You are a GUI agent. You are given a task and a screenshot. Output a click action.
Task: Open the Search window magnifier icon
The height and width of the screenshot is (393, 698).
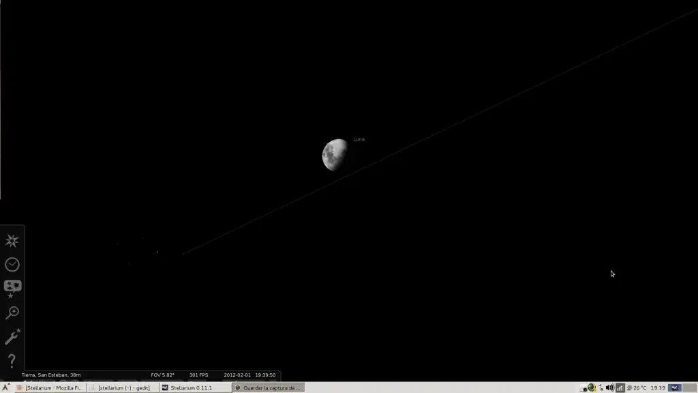12,312
